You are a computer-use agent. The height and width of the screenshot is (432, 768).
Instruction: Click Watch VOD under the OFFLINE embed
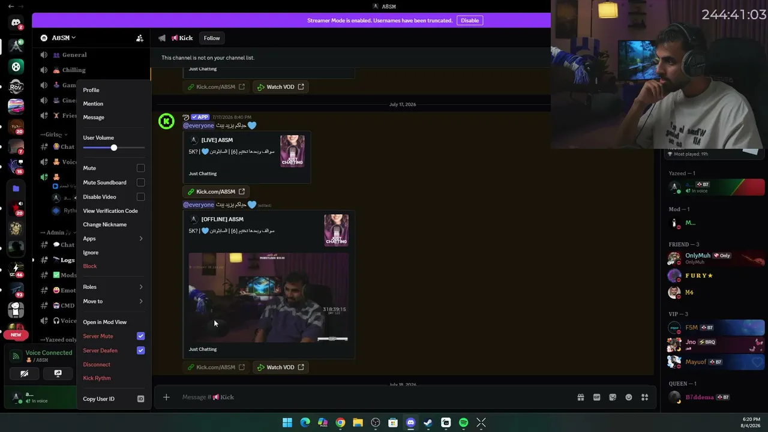pyautogui.click(x=280, y=367)
